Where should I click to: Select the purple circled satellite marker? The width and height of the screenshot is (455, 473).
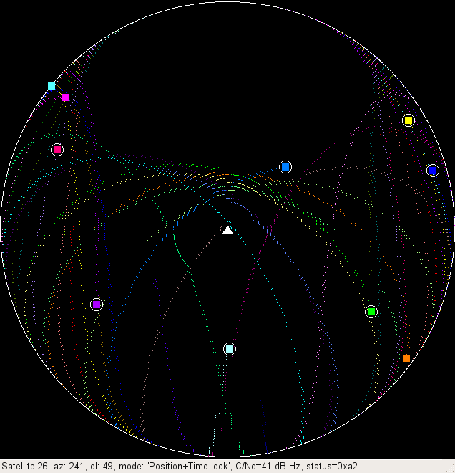97,305
